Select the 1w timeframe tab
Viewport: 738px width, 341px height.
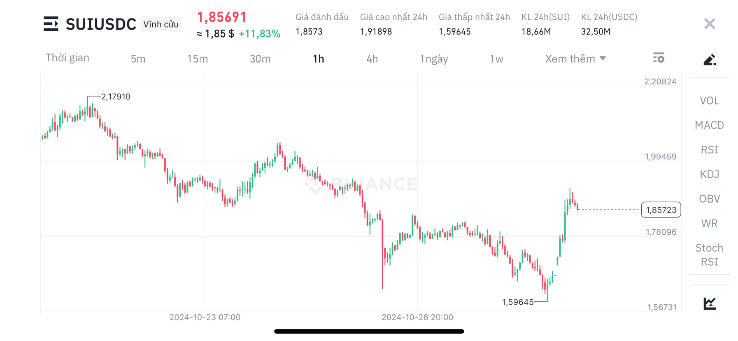496,58
